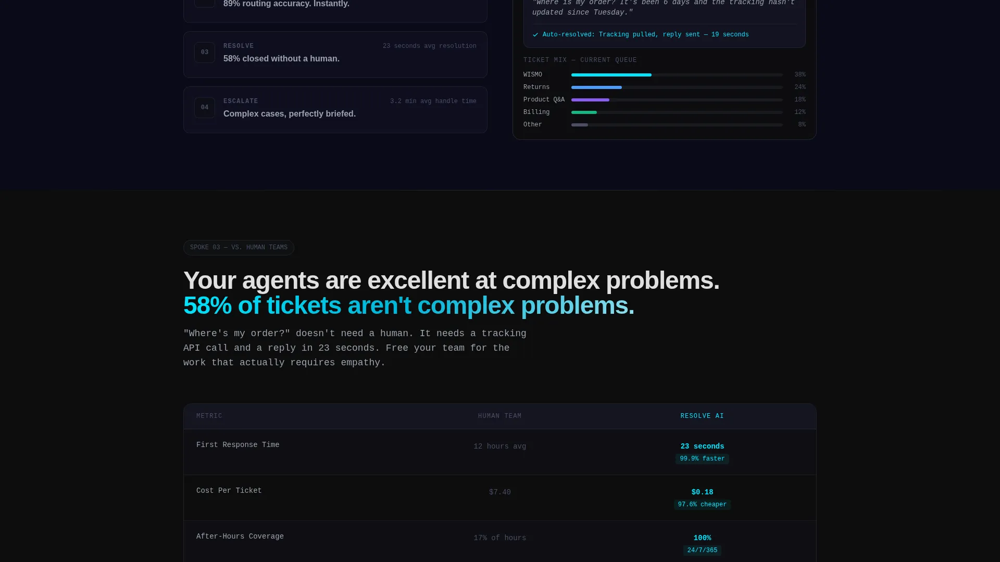
Task: Select '58% closed without a human.' text
Action: point(281,59)
